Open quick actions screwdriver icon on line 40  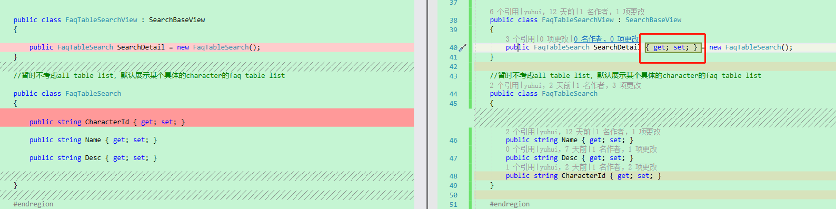(463, 47)
